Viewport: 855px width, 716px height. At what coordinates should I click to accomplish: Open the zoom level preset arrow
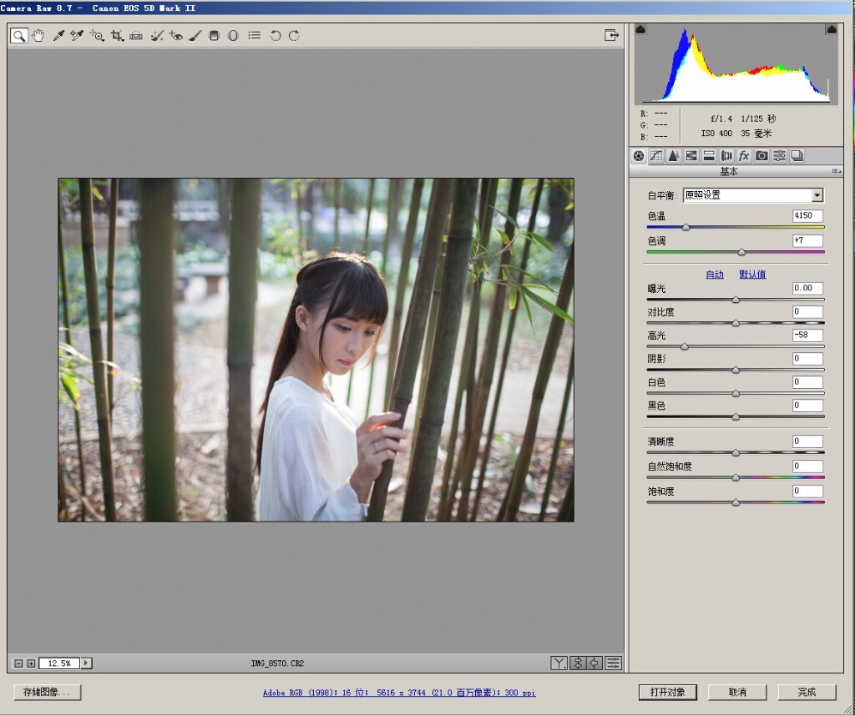[87, 663]
